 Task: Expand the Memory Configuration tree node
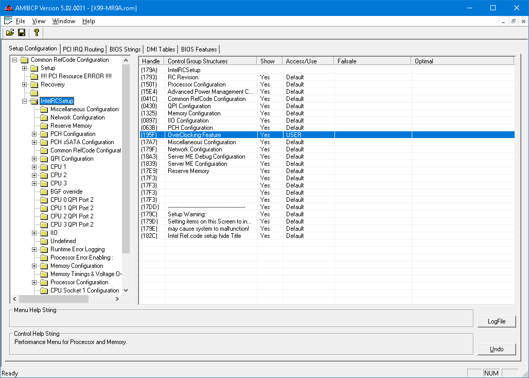34,266
